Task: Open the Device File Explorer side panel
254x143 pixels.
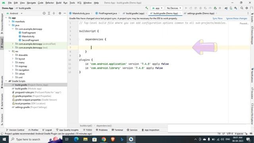Action: click(x=252, y=114)
